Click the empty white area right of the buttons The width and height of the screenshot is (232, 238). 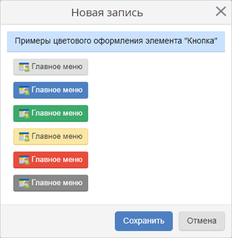[x=157, y=125]
